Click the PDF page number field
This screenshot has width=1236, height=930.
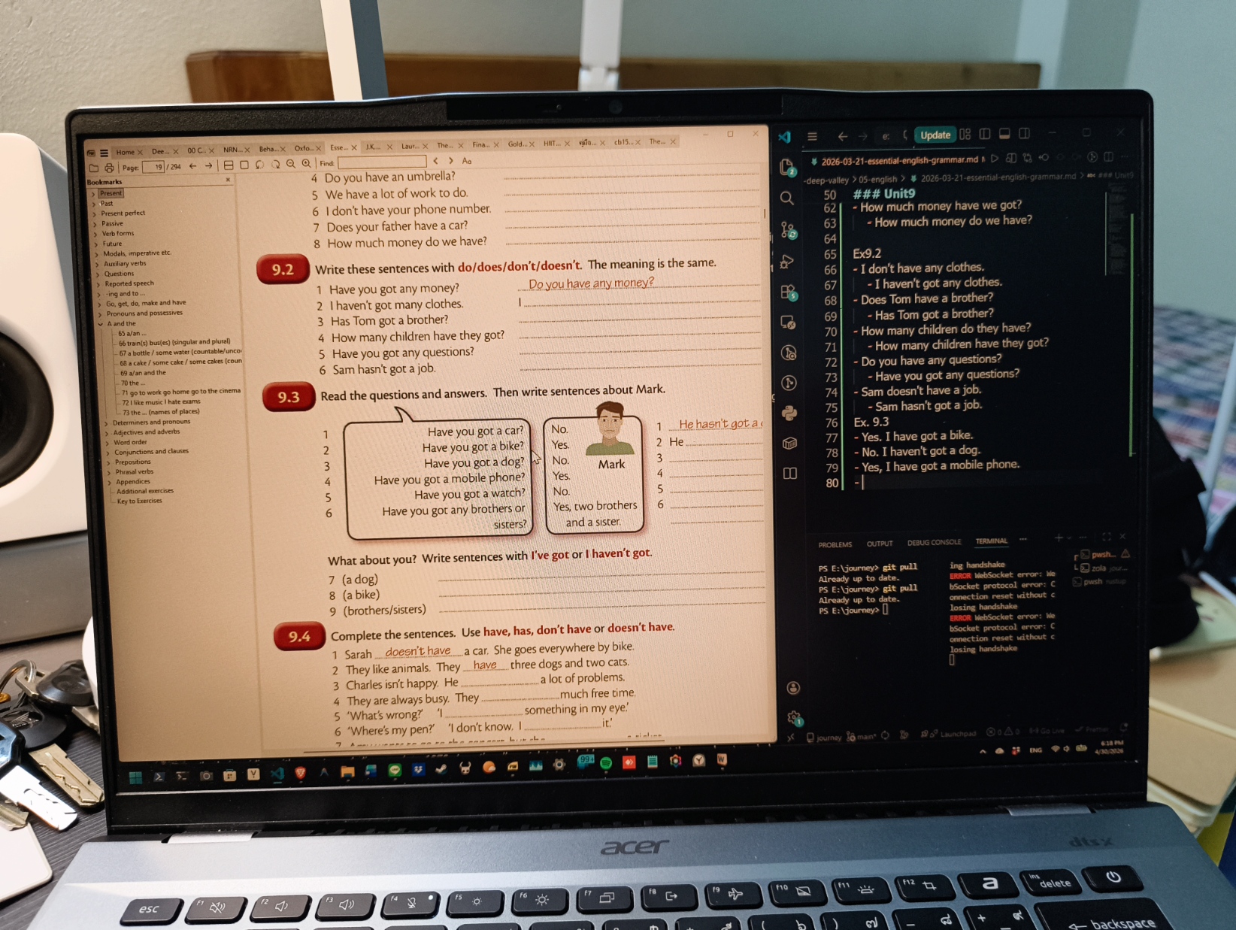pyautogui.click(x=153, y=167)
